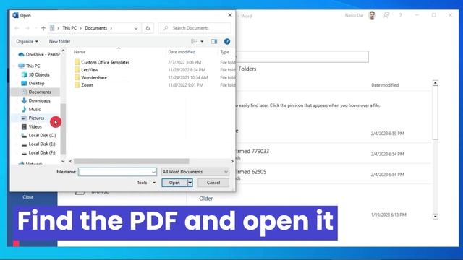Image resolution: width=463 pixels, height=260 pixels.
Task: Close the Open dialog with X
Action: coord(230,15)
